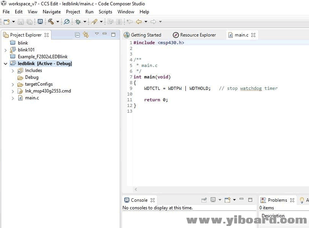Open the Help menu

point(144,12)
